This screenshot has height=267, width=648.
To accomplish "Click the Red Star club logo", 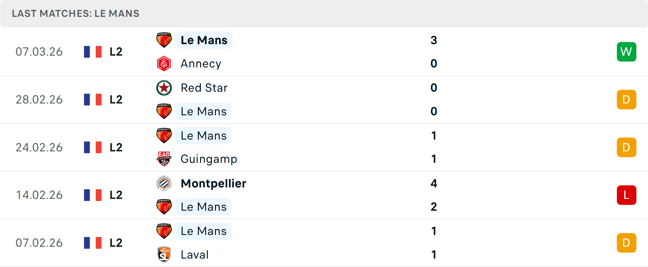I will click(164, 88).
